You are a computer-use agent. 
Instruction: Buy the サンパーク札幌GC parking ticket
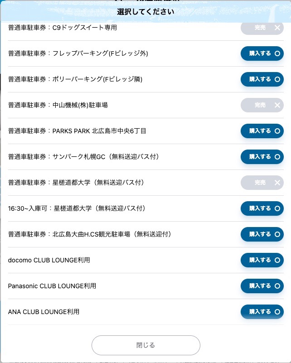(262, 157)
